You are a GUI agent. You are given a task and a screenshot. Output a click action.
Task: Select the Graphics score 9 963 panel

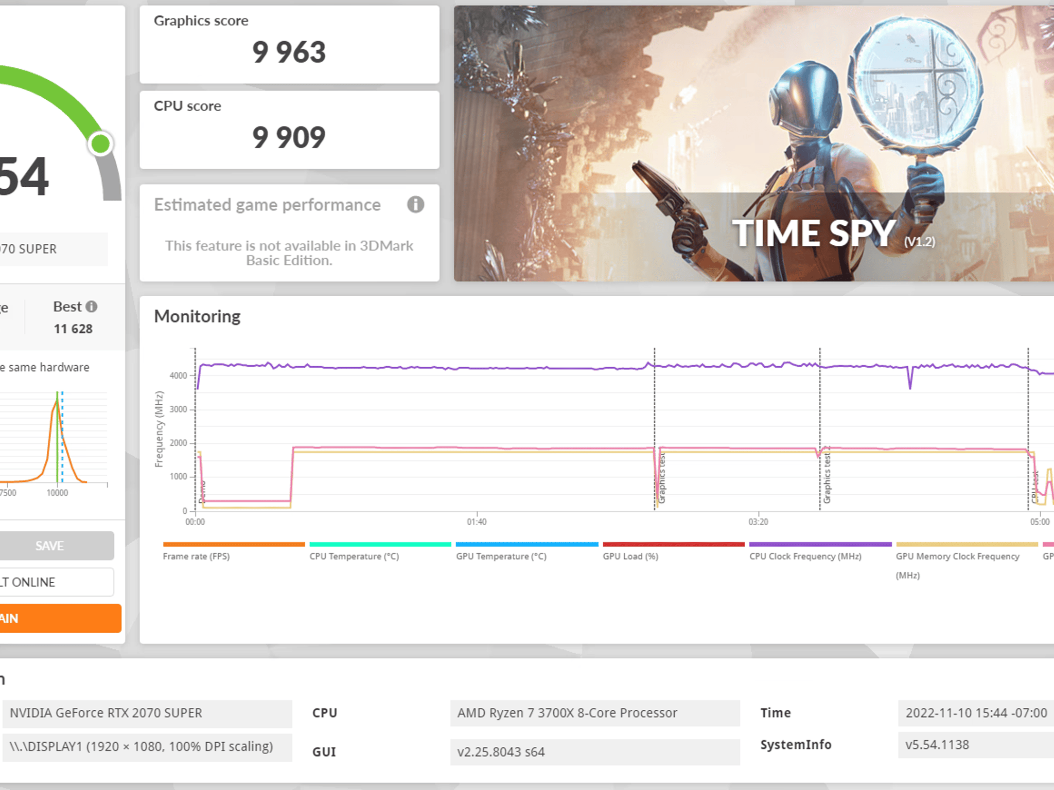pos(289,45)
